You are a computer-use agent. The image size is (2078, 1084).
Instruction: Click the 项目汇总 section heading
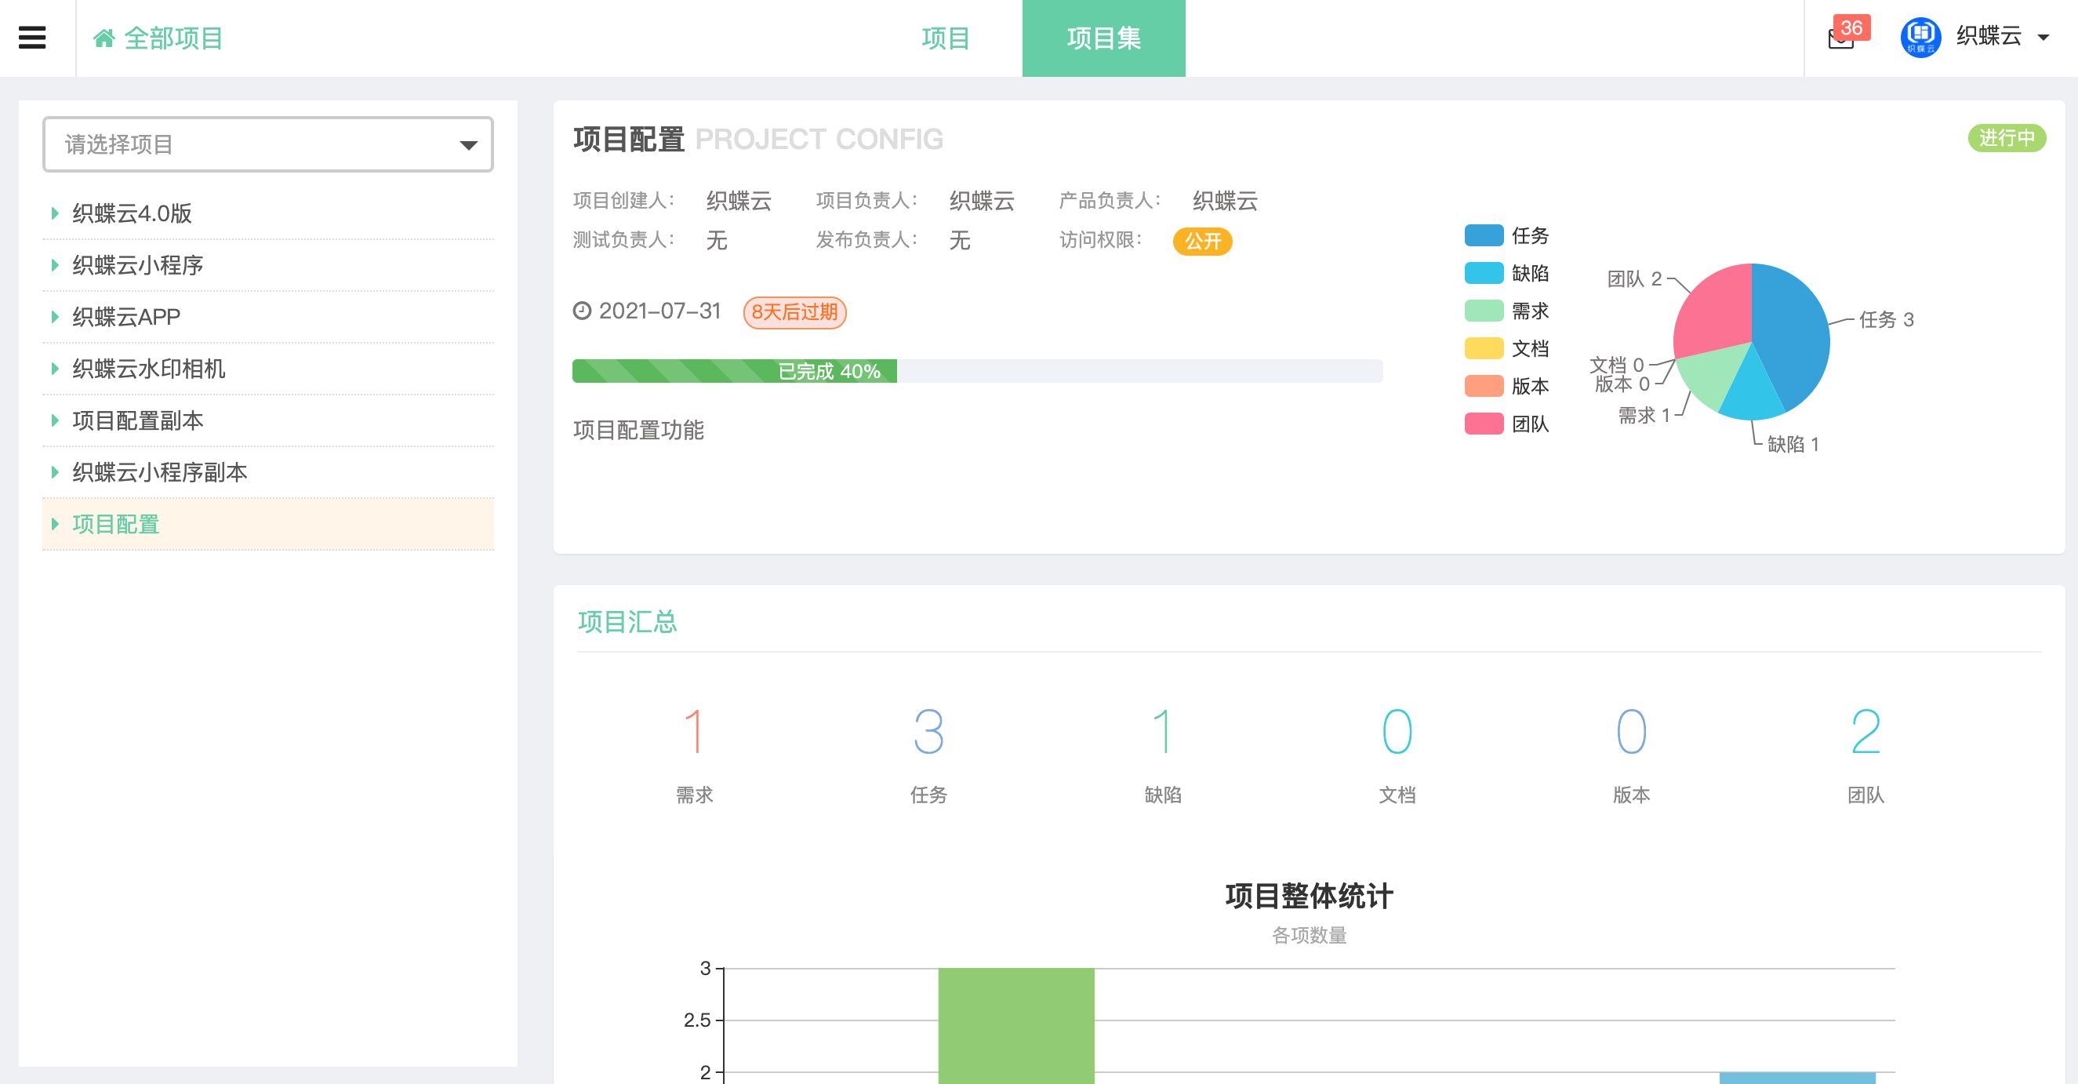tap(627, 621)
